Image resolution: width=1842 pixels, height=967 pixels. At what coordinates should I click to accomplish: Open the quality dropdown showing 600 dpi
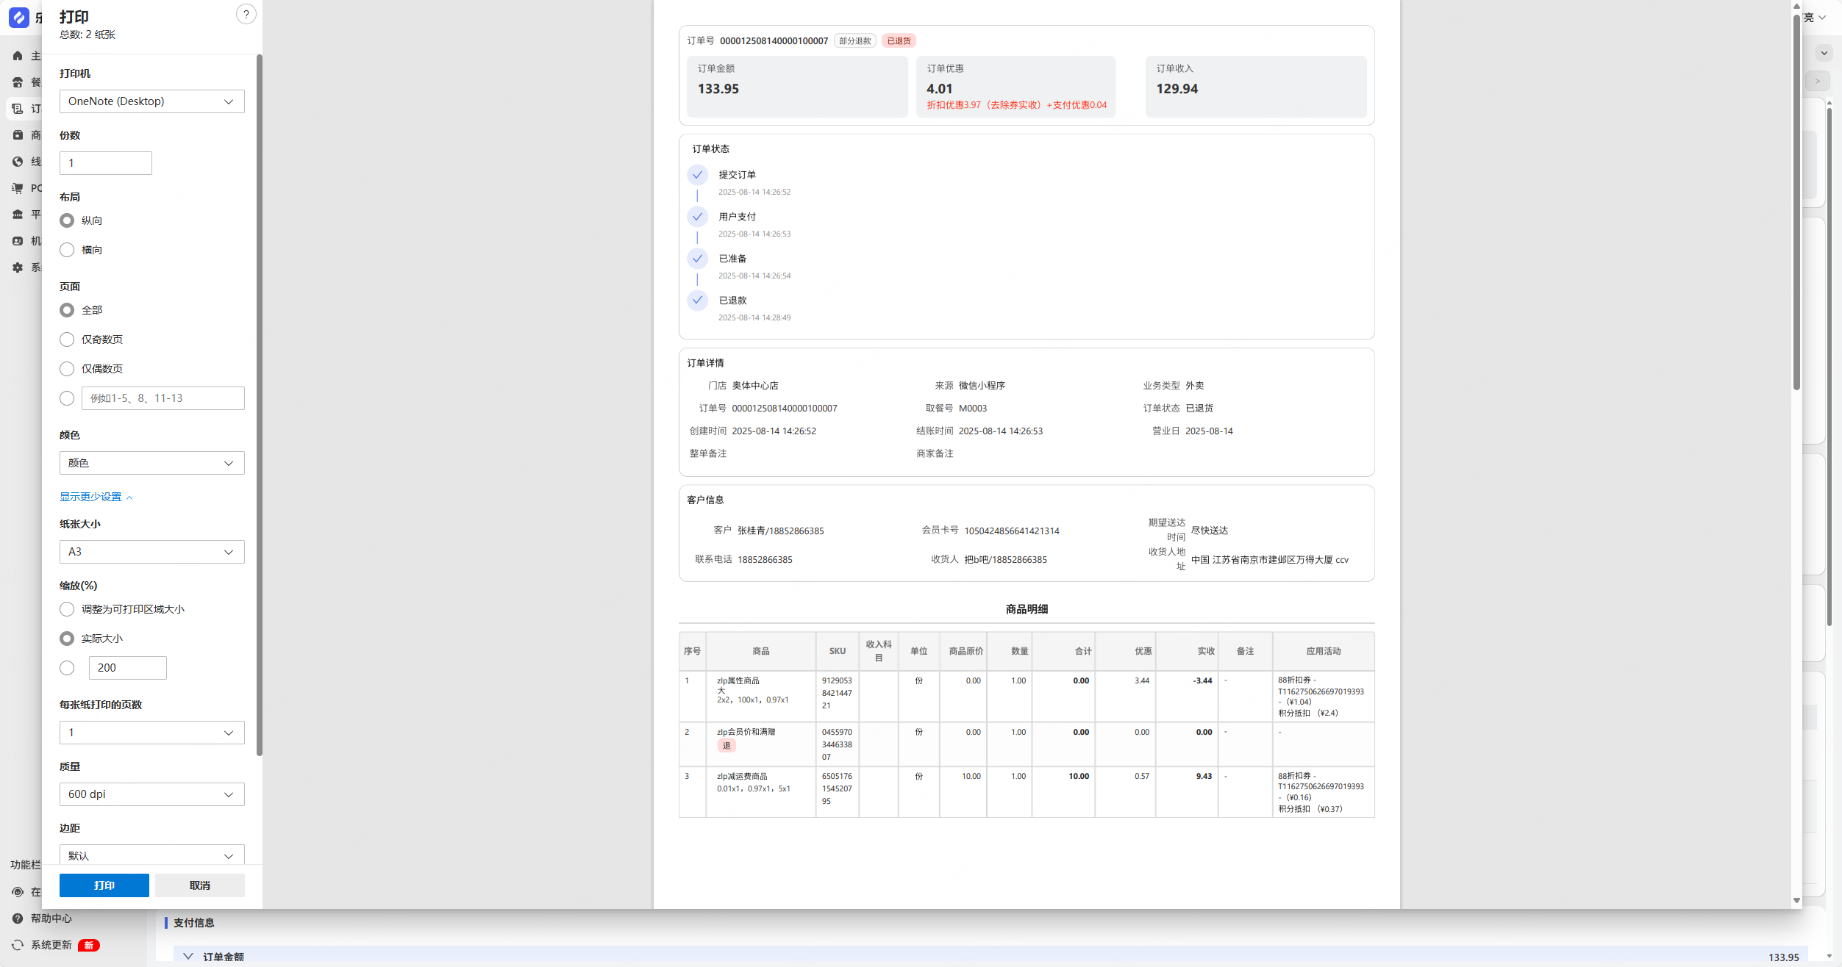click(151, 794)
